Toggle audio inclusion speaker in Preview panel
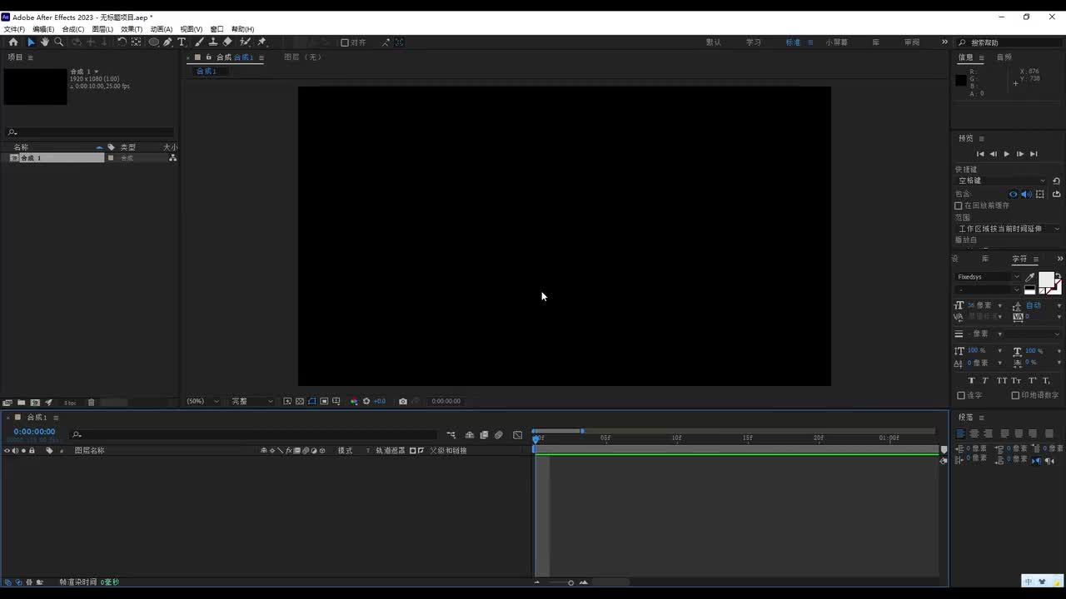 tap(1026, 194)
